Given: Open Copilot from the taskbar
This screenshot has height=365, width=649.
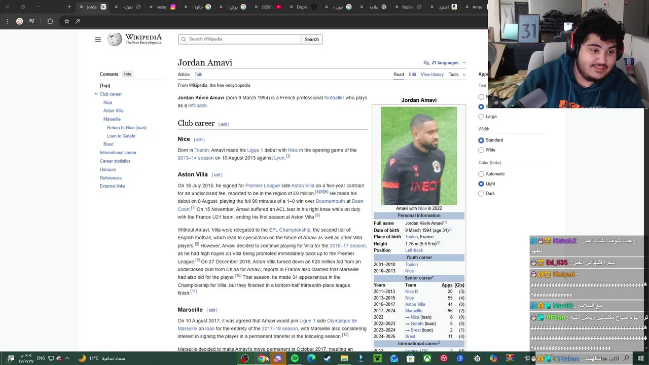Looking at the screenshot, I should (x=493, y=358).
